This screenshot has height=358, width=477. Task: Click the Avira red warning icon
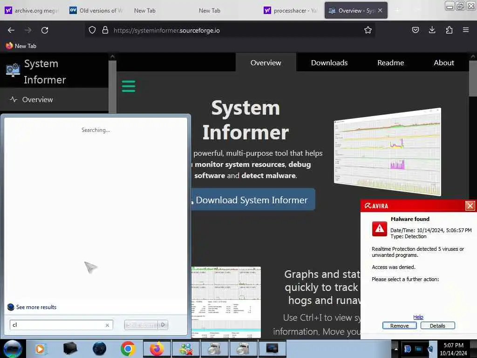[379, 228]
